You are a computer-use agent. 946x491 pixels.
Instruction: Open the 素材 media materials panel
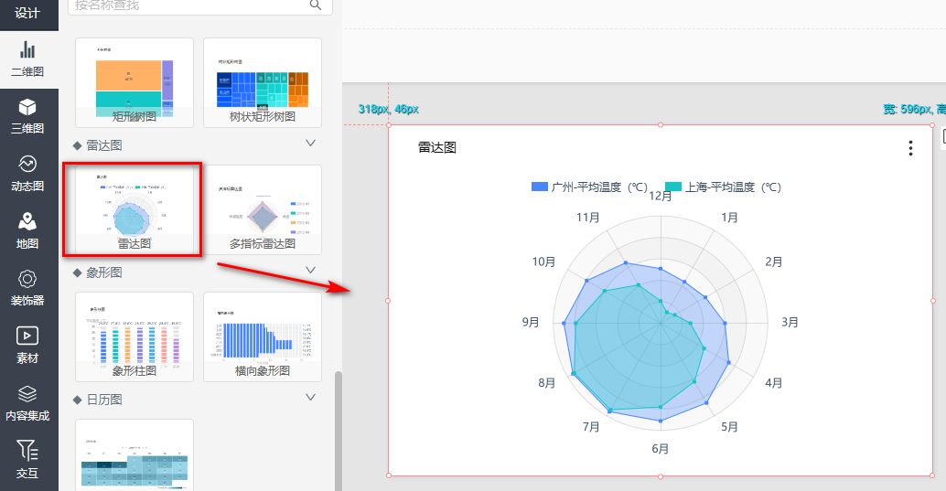point(27,345)
